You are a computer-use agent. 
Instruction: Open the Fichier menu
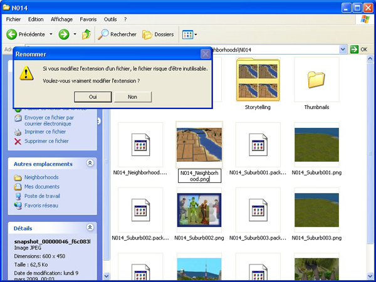pos(13,19)
